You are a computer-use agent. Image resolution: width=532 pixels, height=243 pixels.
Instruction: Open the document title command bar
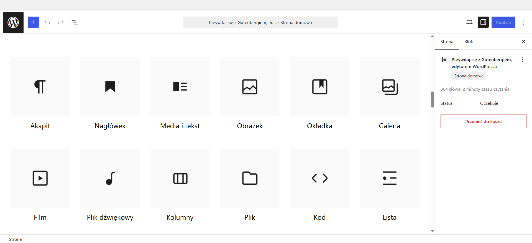(260, 22)
